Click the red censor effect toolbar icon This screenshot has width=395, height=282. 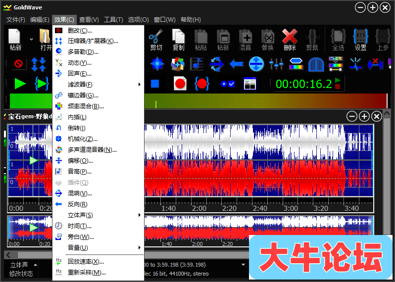point(18,64)
